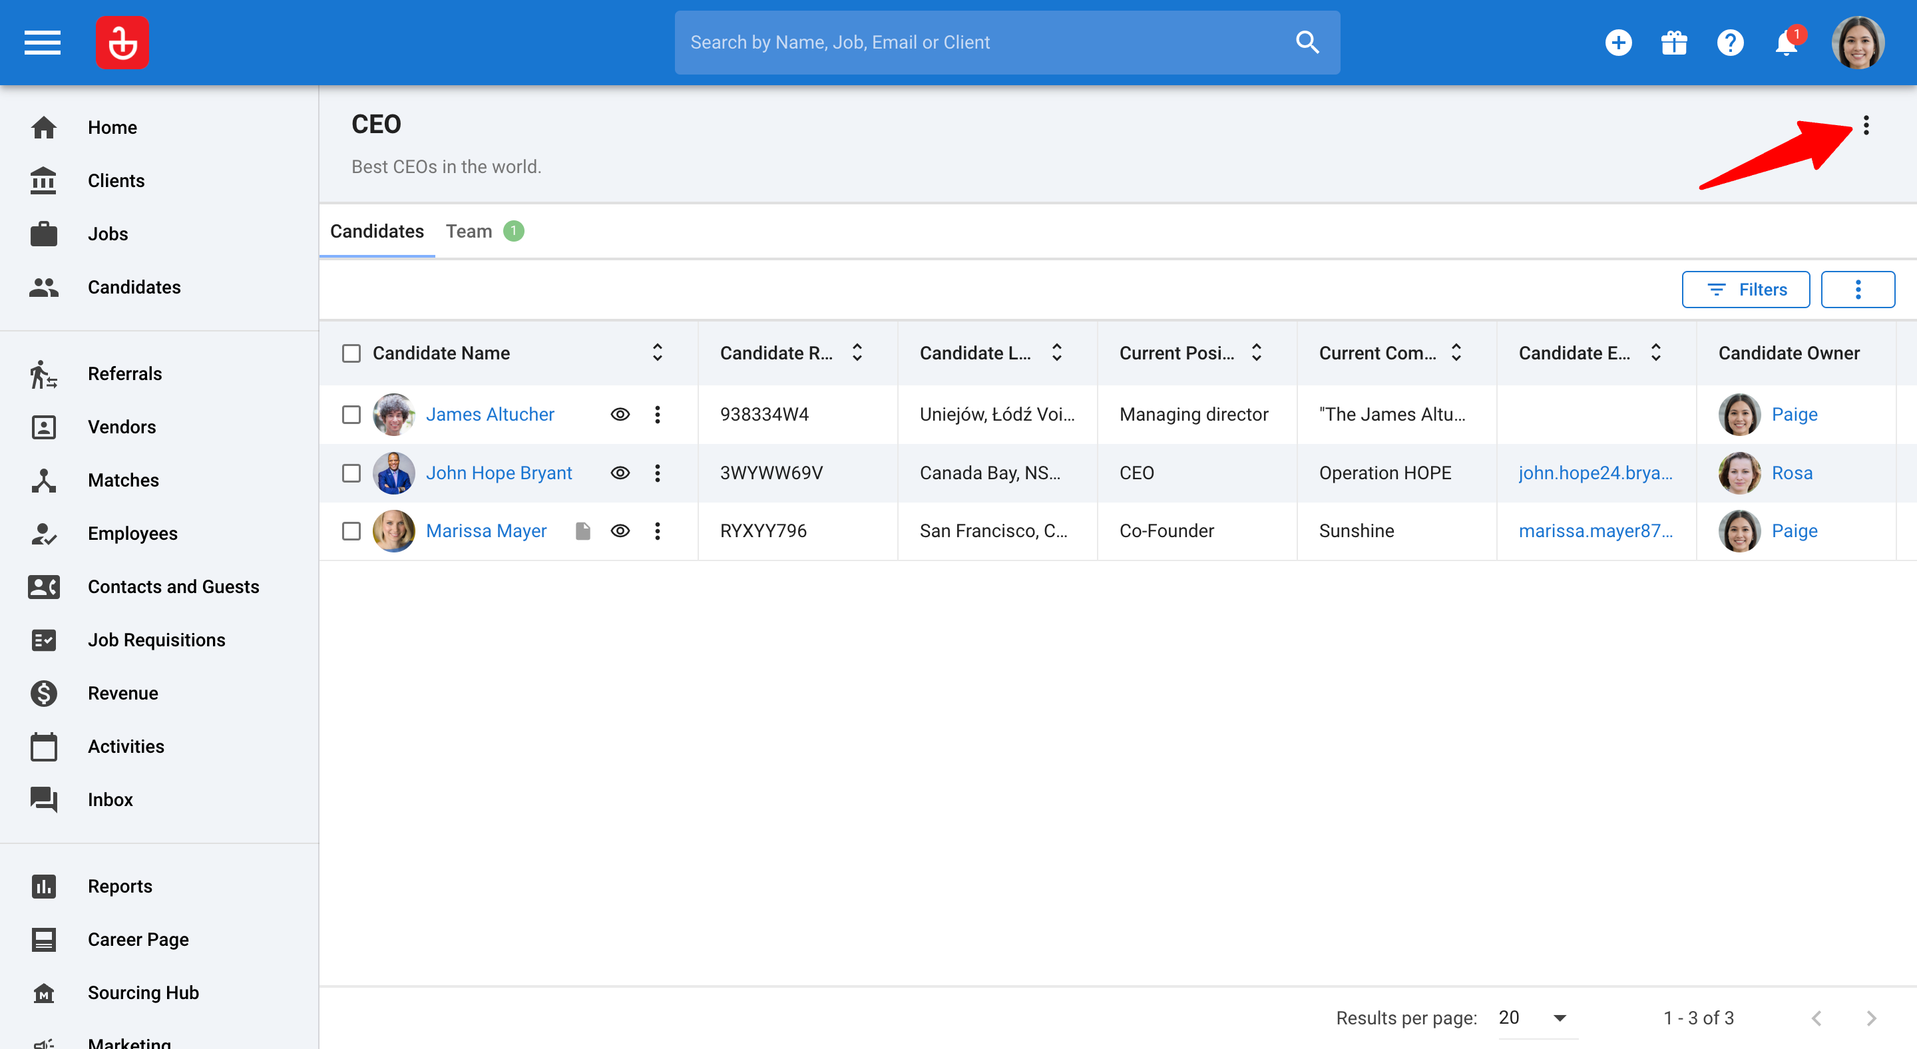Sort by Candidate L... column arrows
The height and width of the screenshot is (1049, 1917).
(x=1057, y=353)
